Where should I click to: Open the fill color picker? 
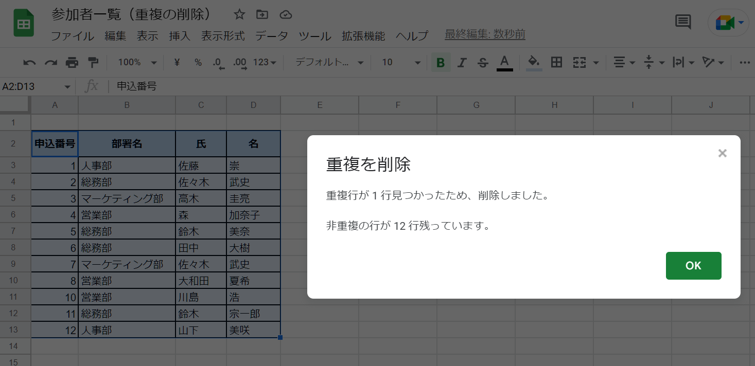pyautogui.click(x=534, y=62)
